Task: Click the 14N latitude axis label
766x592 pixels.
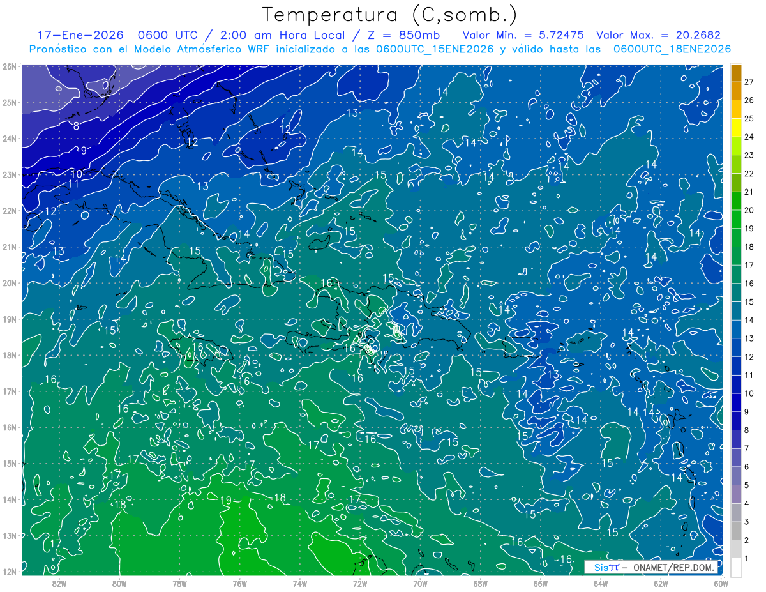Action: pyautogui.click(x=9, y=499)
